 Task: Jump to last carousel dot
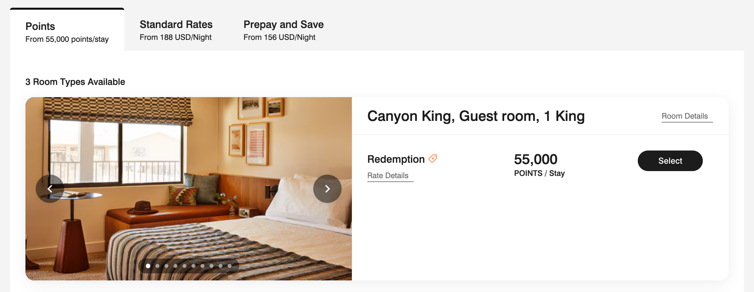click(x=230, y=266)
